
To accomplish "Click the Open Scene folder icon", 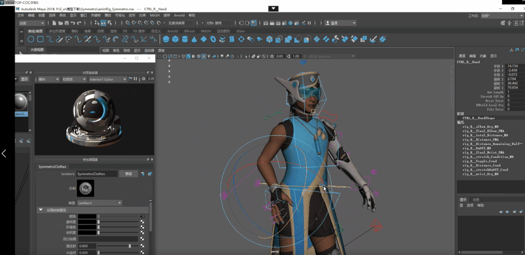I will [x=60, y=23].
